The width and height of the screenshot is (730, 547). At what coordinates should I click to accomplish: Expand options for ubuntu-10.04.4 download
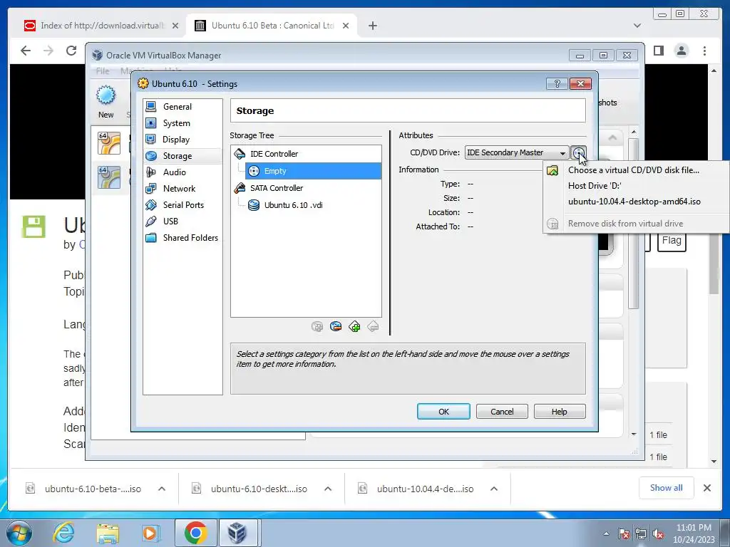pyautogui.click(x=494, y=489)
